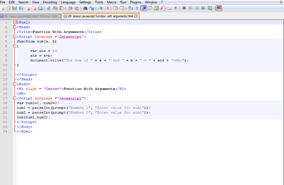Click the Close document toolbar icon
The image size is (284, 185).
click(28, 8)
